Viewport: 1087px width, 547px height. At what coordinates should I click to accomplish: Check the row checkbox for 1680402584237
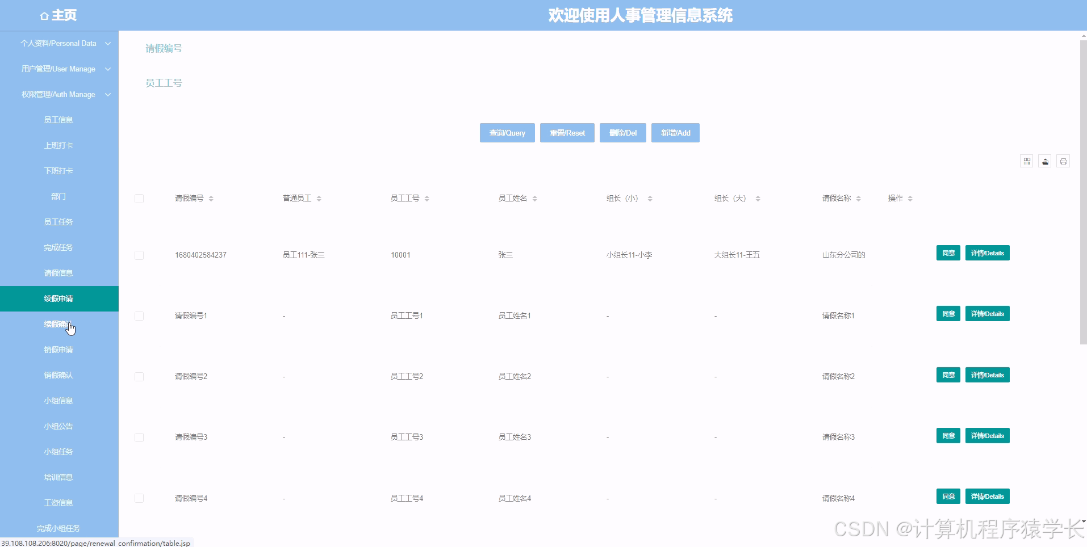pos(139,255)
